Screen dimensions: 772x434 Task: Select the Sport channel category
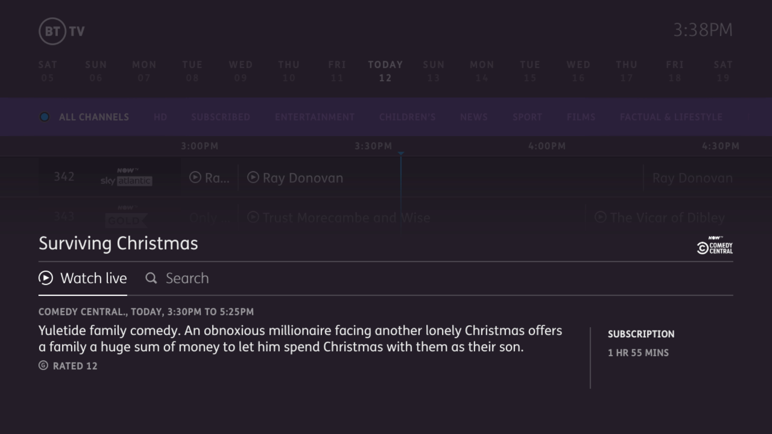(x=527, y=117)
